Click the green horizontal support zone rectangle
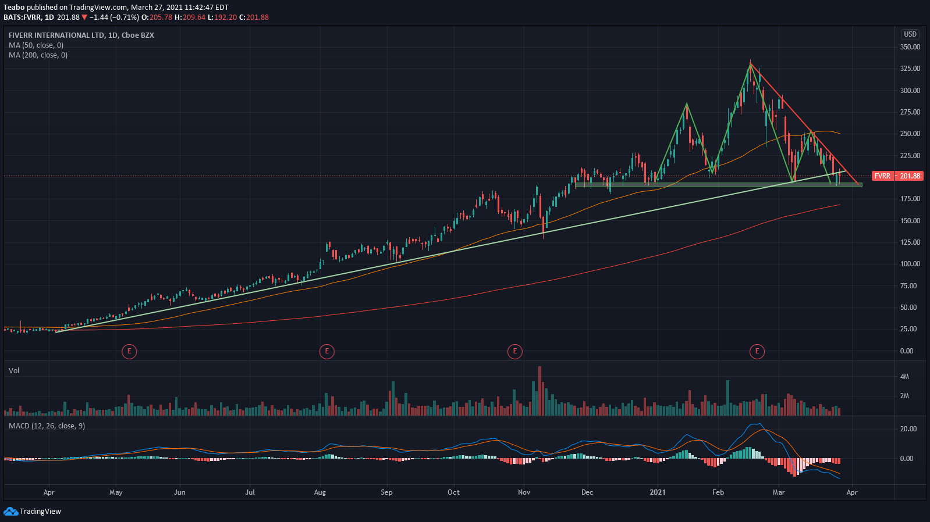Viewport: 930px width, 522px height. (x=718, y=185)
